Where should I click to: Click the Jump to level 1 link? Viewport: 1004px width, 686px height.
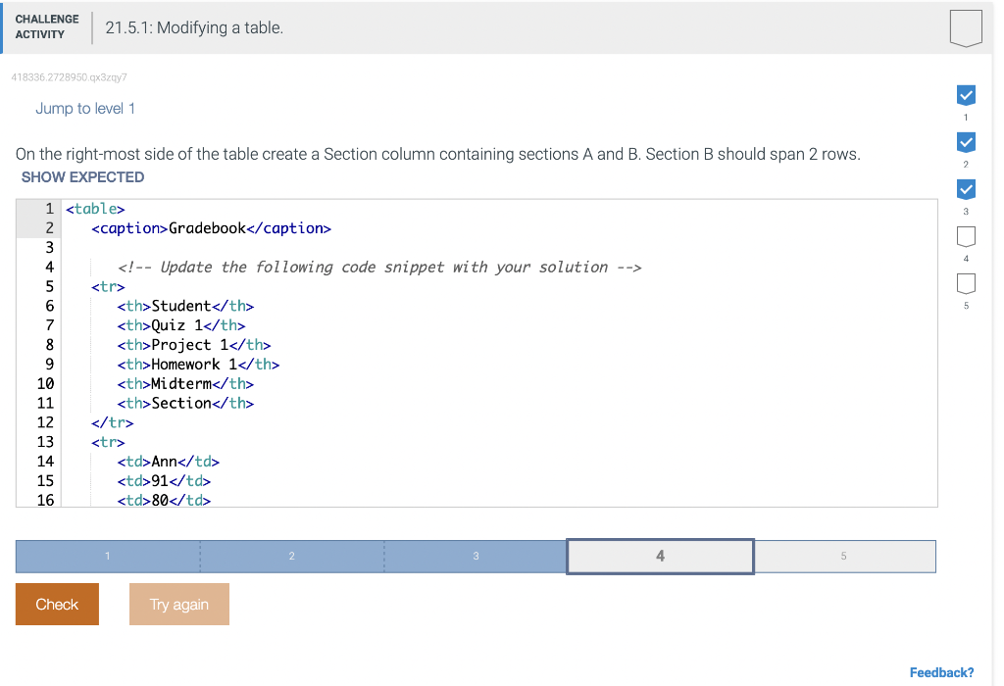click(x=85, y=108)
